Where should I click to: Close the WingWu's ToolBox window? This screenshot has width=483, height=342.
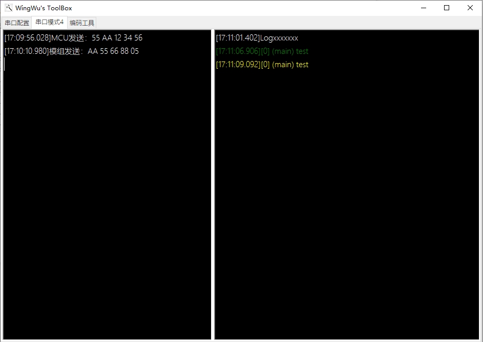[470, 8]
